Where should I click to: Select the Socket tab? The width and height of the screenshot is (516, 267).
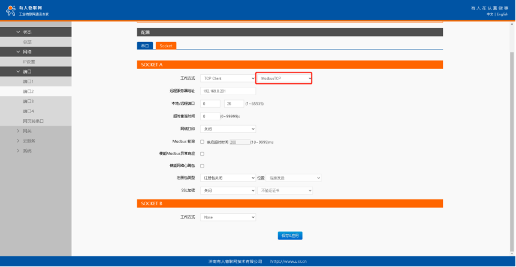click(x=166, y=45)
